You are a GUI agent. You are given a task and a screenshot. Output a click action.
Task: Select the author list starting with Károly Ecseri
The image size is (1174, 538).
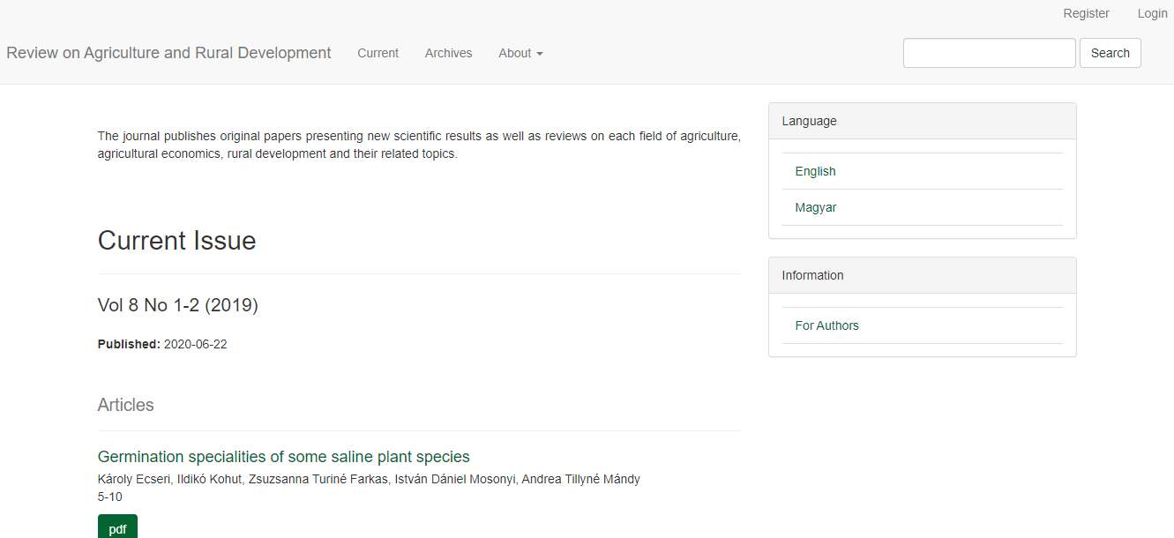pyautogui.click(x=369, y=479)
